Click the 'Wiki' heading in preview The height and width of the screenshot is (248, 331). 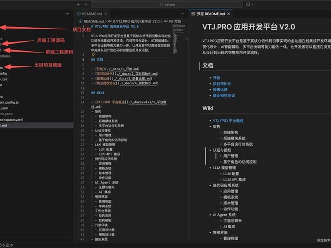pos(208,108)
